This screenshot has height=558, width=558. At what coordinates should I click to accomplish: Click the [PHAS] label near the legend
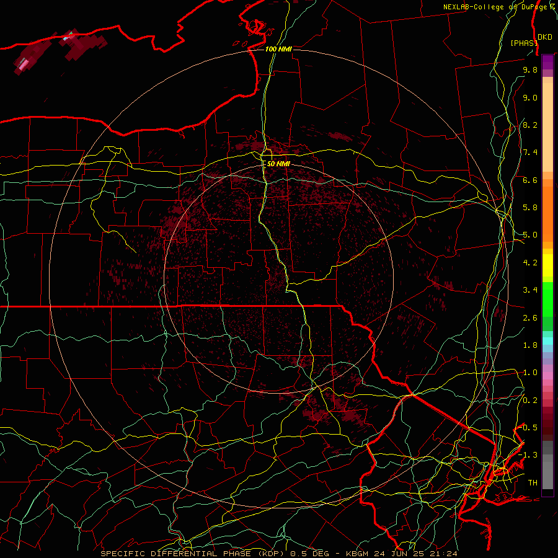pyautogui.click(x=524, y=43)
